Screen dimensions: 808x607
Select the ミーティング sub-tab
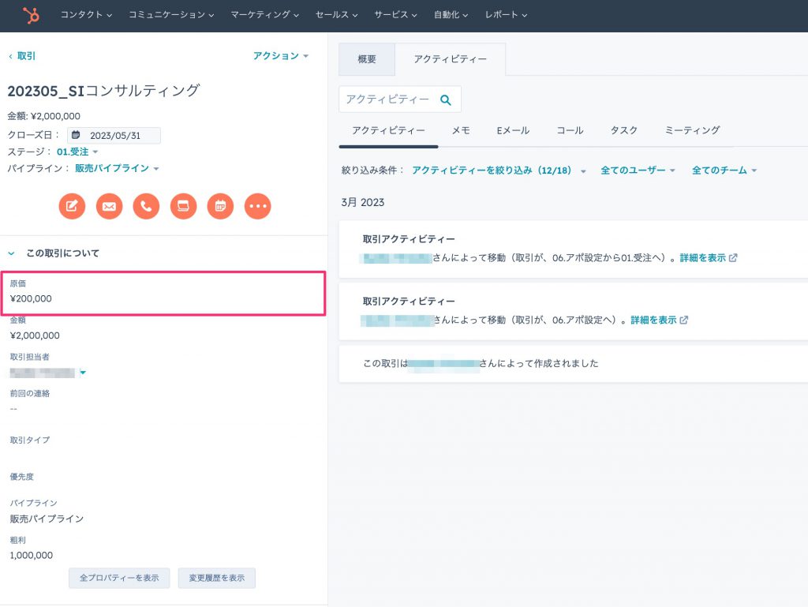pos(692,130)
